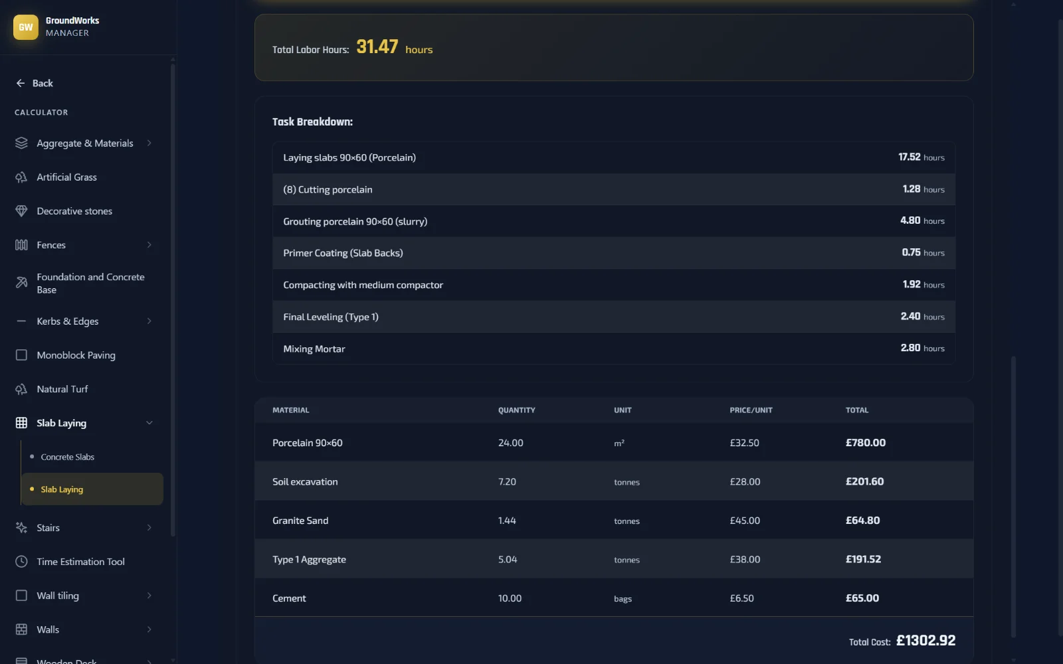
Task: Click the Artificial Grass tree icon
Action: [21, 177]
